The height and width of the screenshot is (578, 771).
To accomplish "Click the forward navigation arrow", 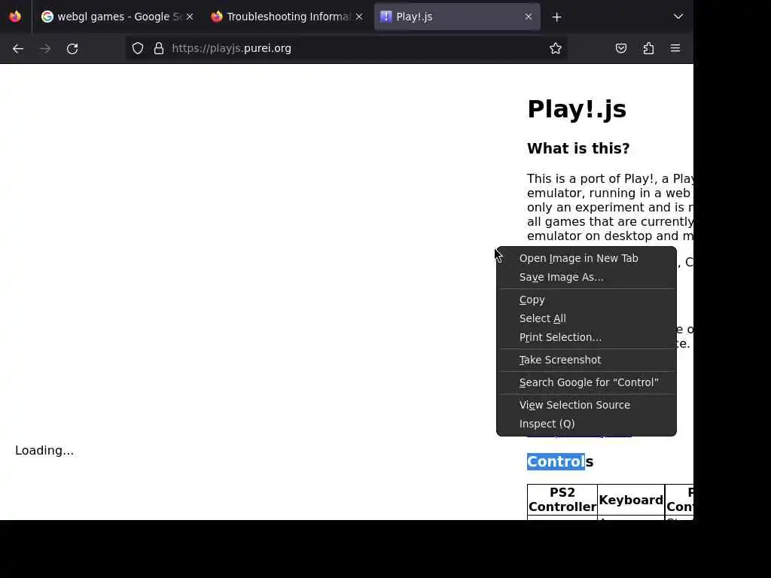I will point(45,49).
